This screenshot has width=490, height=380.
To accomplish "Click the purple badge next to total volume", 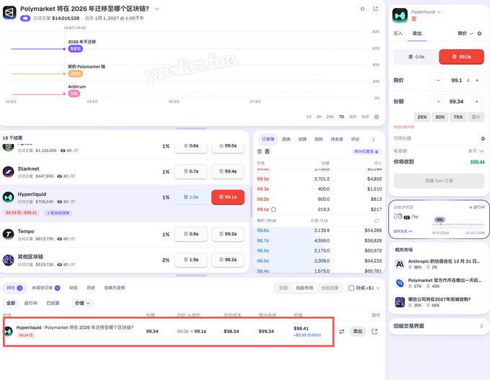I will coord(25,19).
